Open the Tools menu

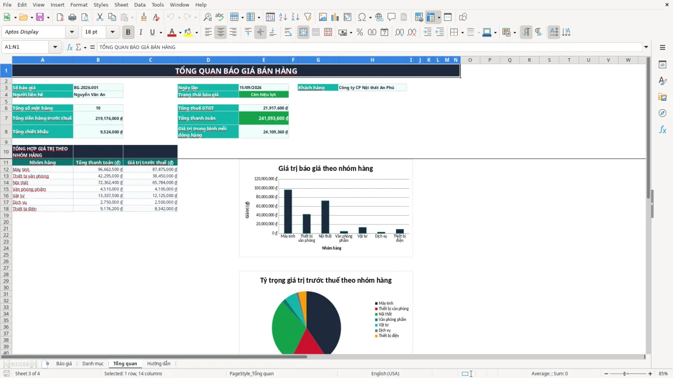[x=158, y=4]
